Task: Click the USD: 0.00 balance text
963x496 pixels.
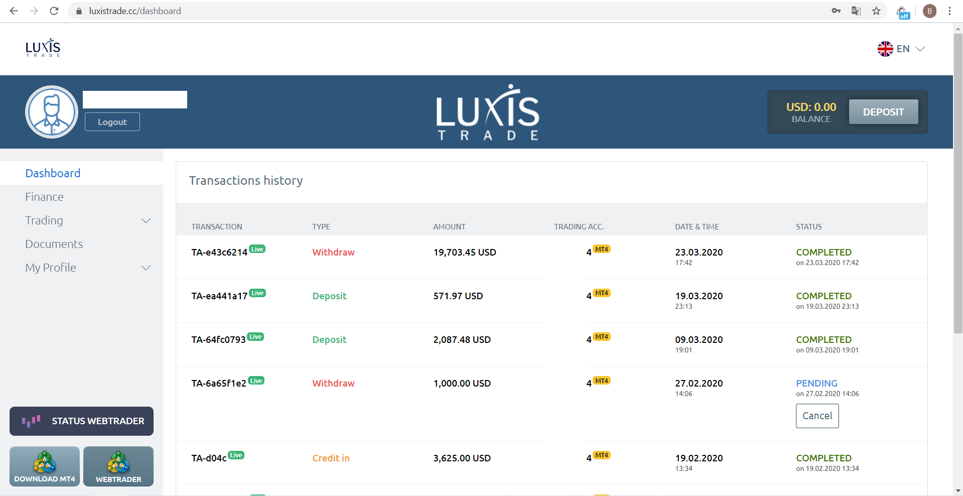Action: [811, 107]
